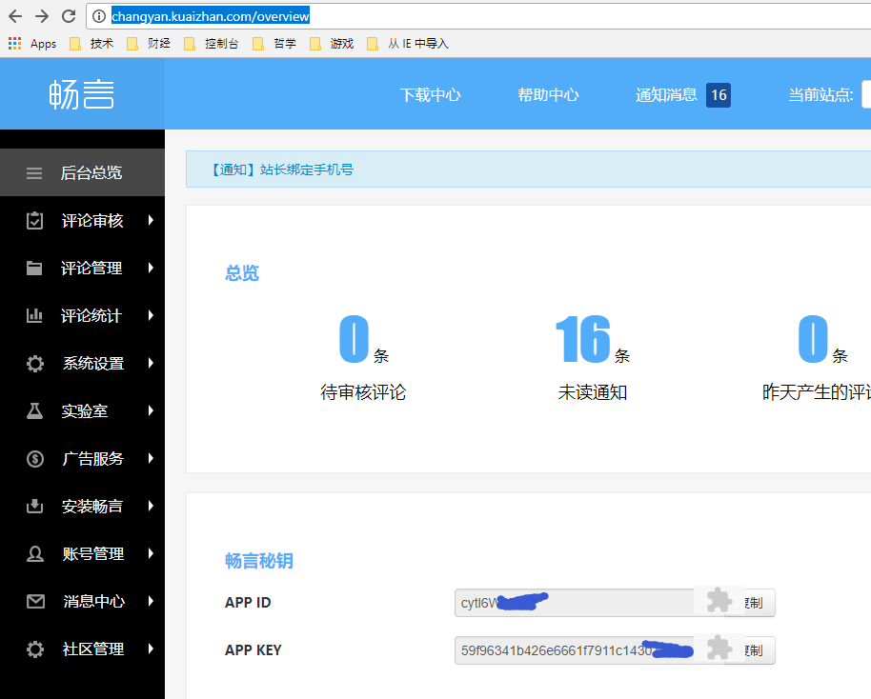
Task: Open the 从 IE 中导入 bookmark folder
Action: tap(408, 43)
